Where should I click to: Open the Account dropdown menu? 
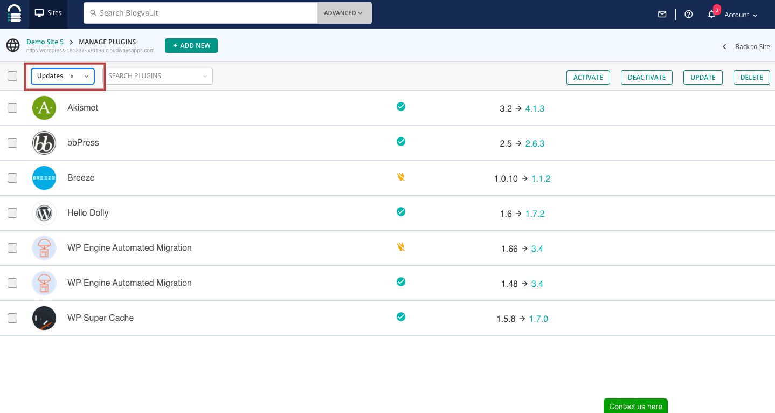[x=741, y=15]
